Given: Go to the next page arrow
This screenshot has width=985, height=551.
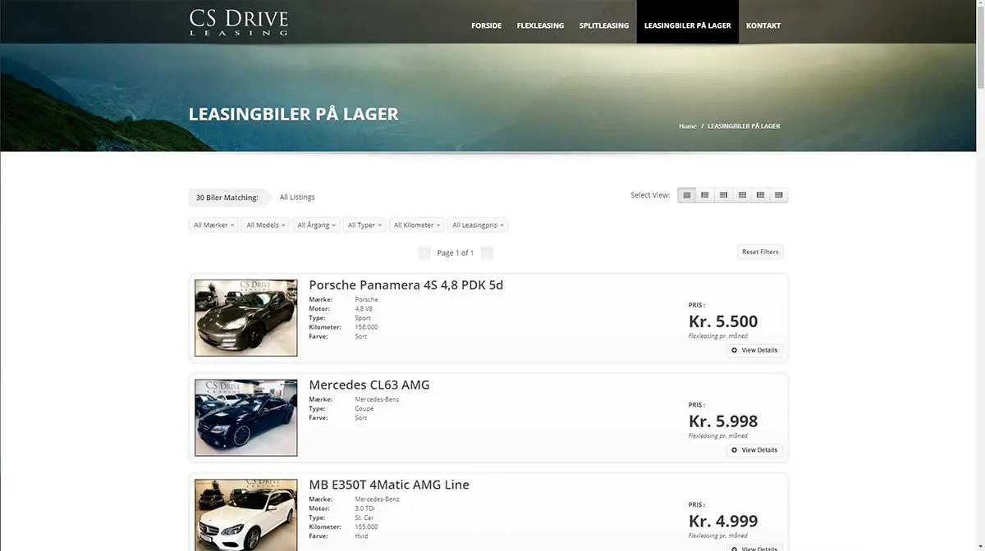Looking at the screenshot, I should coord(487,253).
